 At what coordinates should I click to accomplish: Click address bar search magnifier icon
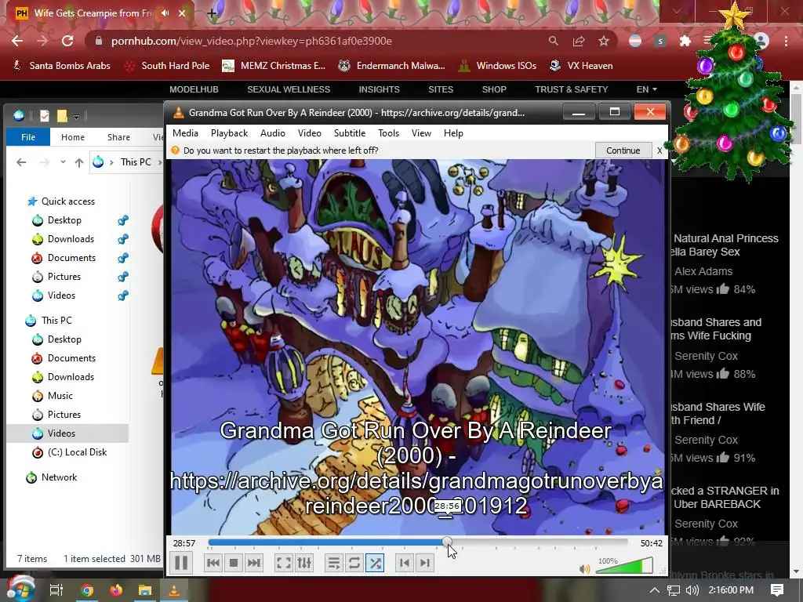point(553,41)
